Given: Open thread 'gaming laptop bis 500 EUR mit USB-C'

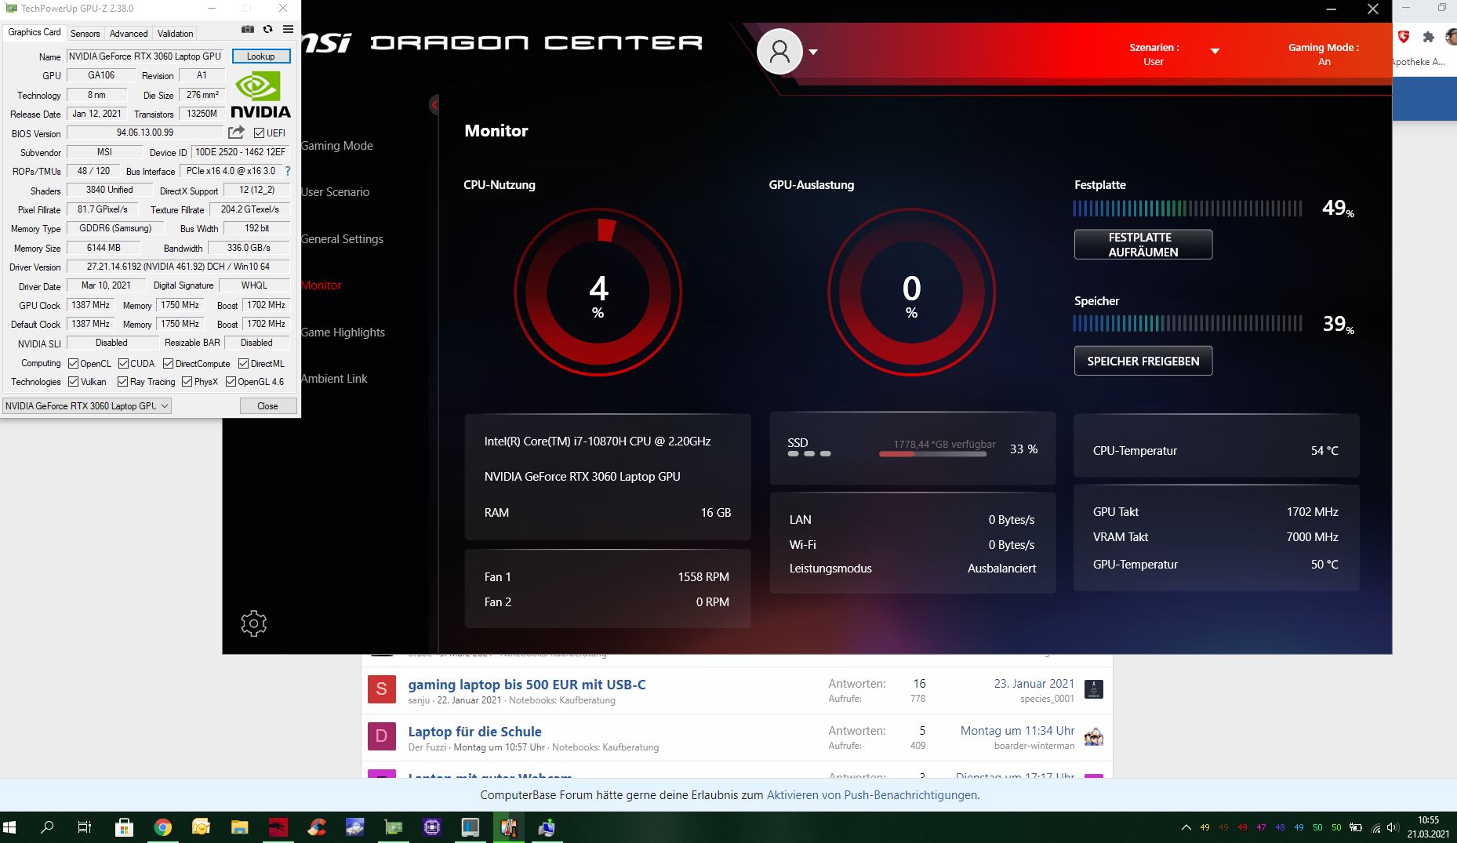Looking at the screenshot, I should point(527,685).
